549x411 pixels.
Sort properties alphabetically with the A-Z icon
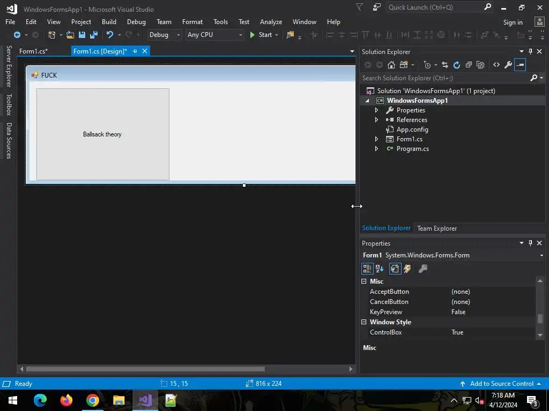(x=380, y=269)
